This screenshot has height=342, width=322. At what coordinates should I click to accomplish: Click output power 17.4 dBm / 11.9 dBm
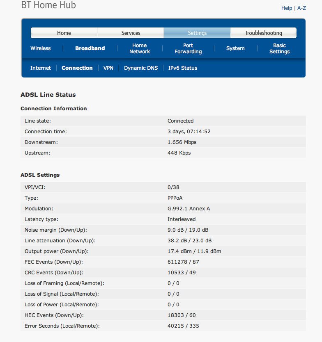click(x=194, y=251)
